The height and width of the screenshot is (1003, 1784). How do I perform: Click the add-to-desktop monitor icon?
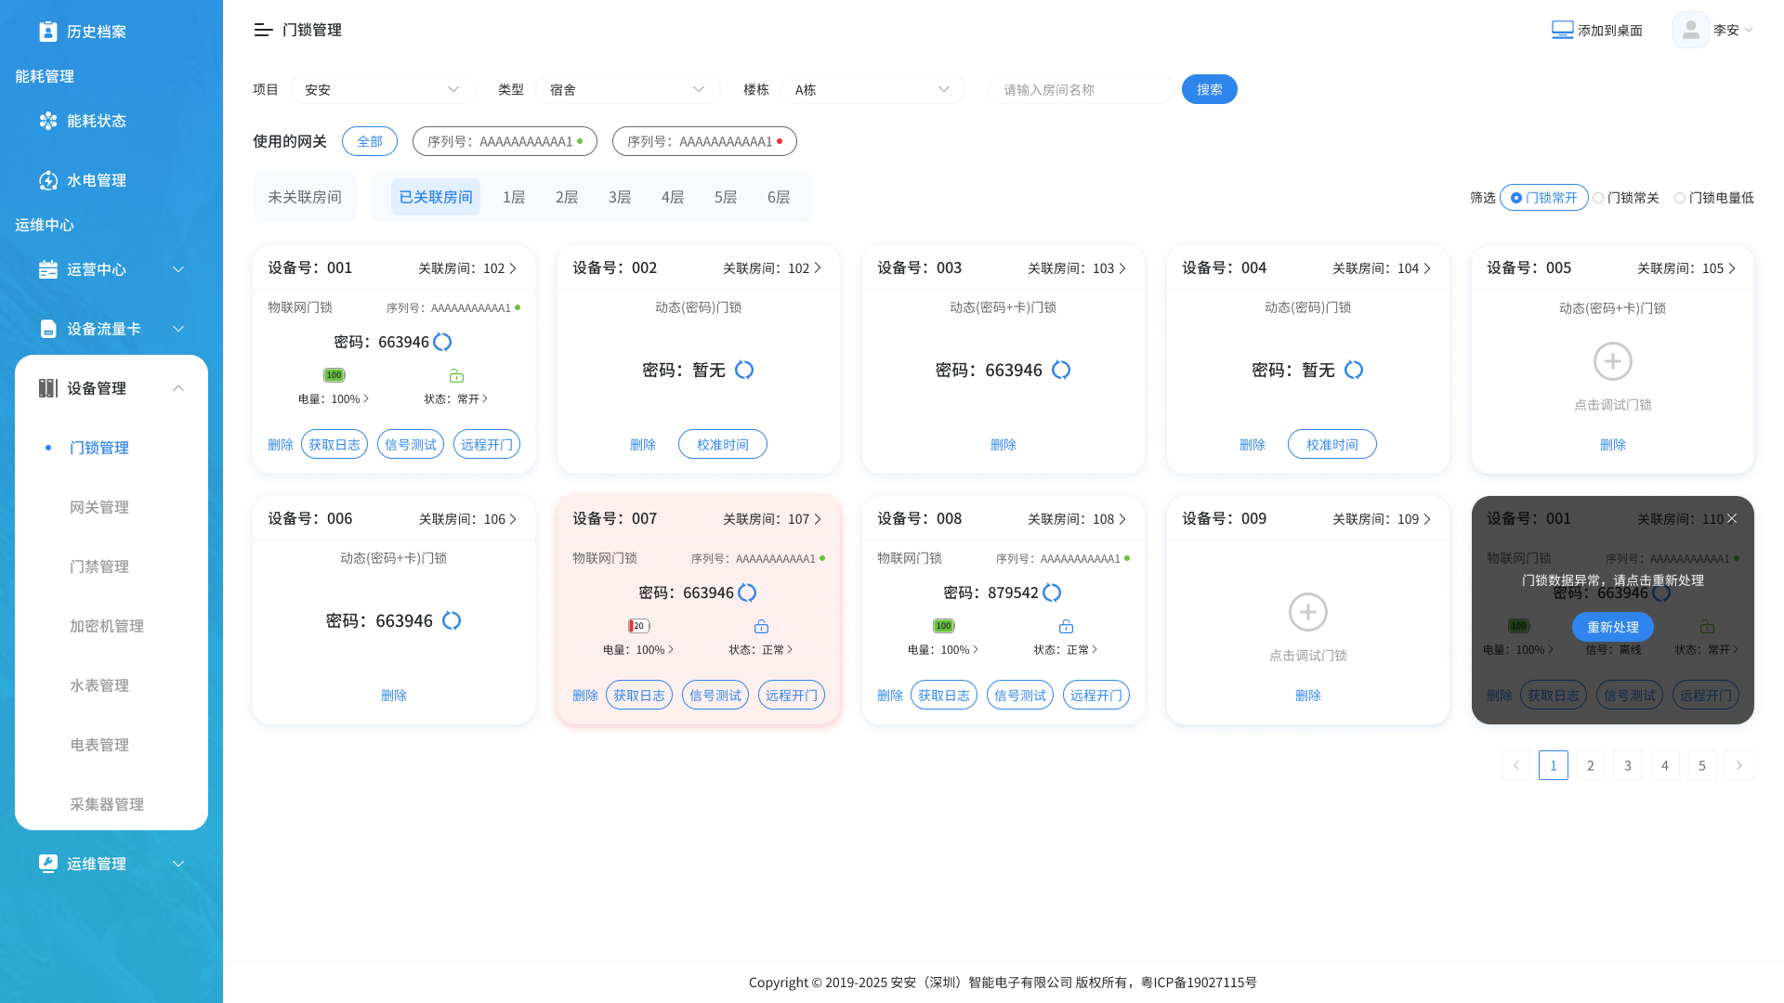click(x=1562, y=31)
